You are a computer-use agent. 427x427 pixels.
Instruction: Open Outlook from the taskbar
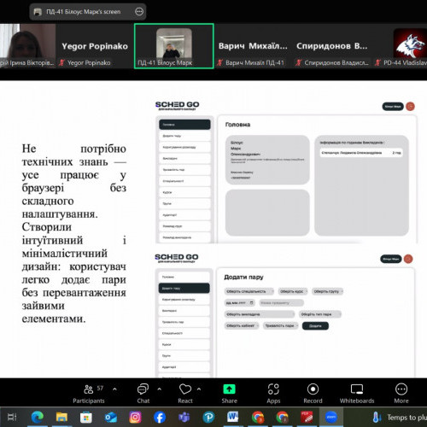tap(111, 418)
